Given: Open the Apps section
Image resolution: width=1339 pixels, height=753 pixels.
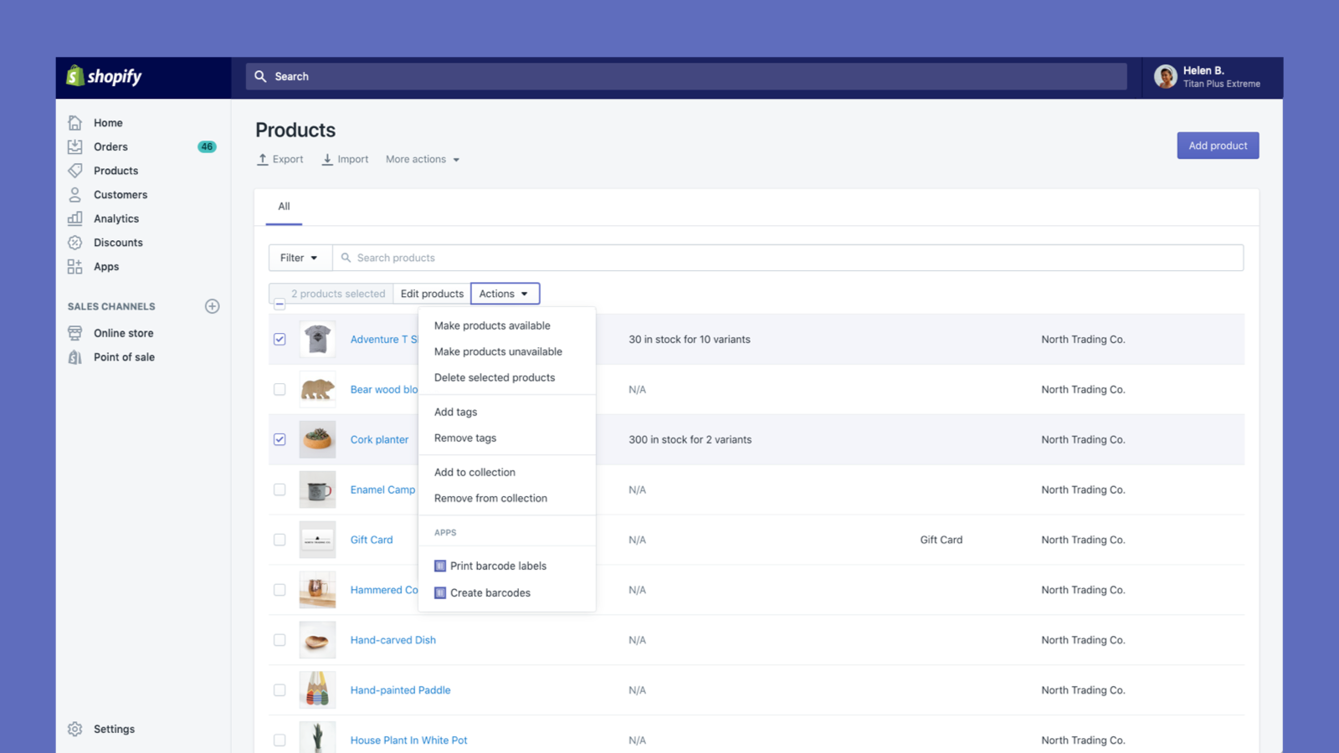Looking at the screenshot, I should point(75,266).
